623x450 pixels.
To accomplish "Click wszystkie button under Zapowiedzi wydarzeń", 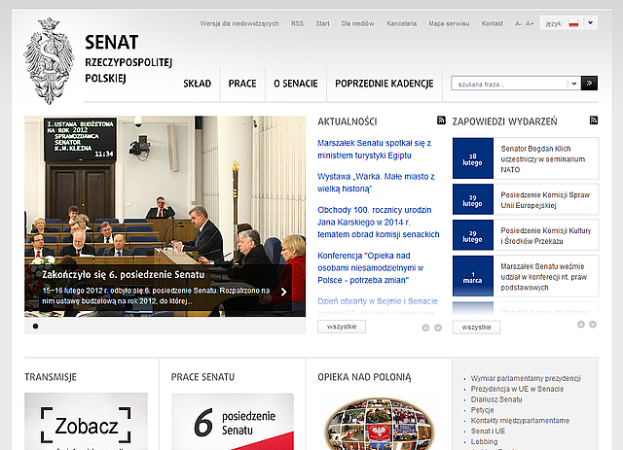I will coord(476,327).
